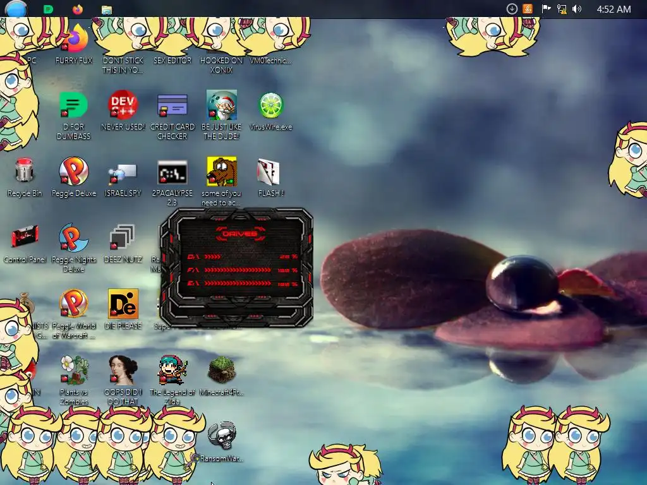647x485 pixels.
Task: Launch Firefox from the taskbar
Action: click(x=78, y=9)
